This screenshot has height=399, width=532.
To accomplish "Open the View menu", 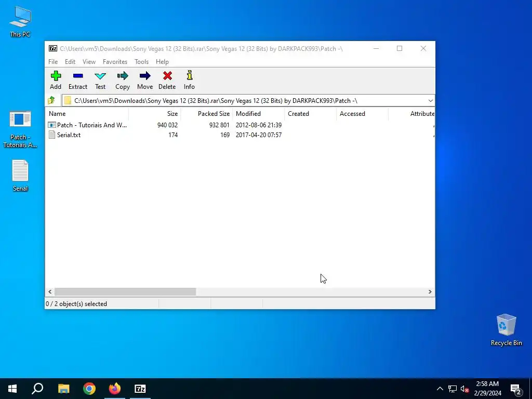I will tap(89, 62).
